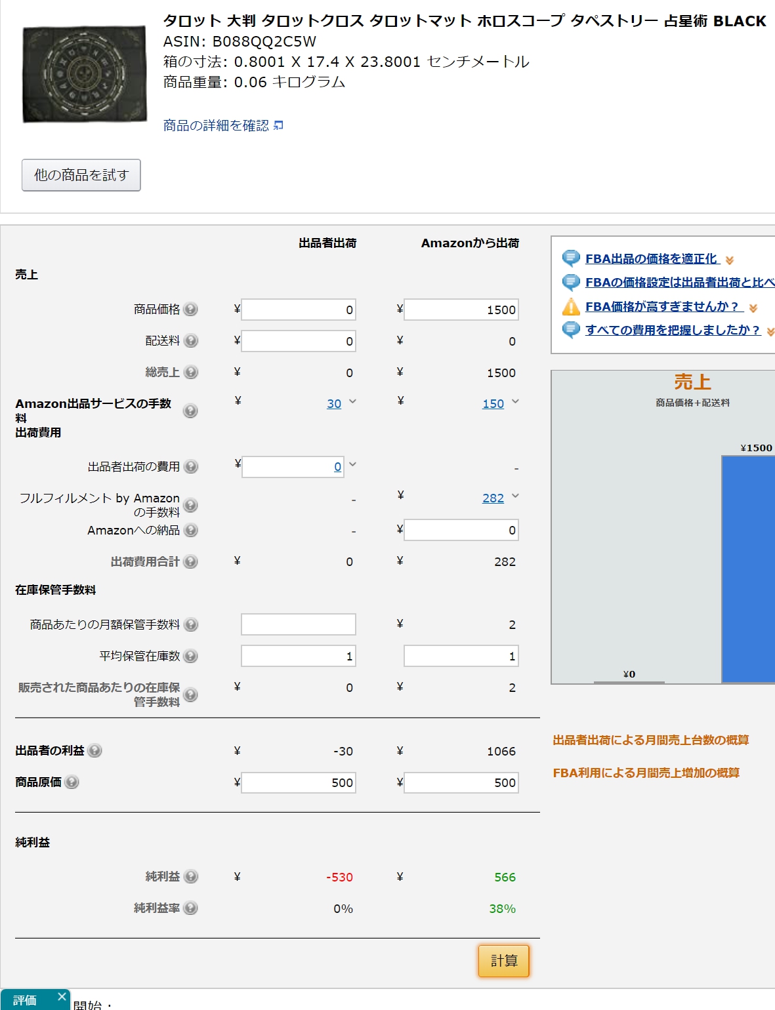The height and width of the screenshot is (1010, 775).
Task: Click Amazon 平均保管在庫数 input
Action: point(461,656)
